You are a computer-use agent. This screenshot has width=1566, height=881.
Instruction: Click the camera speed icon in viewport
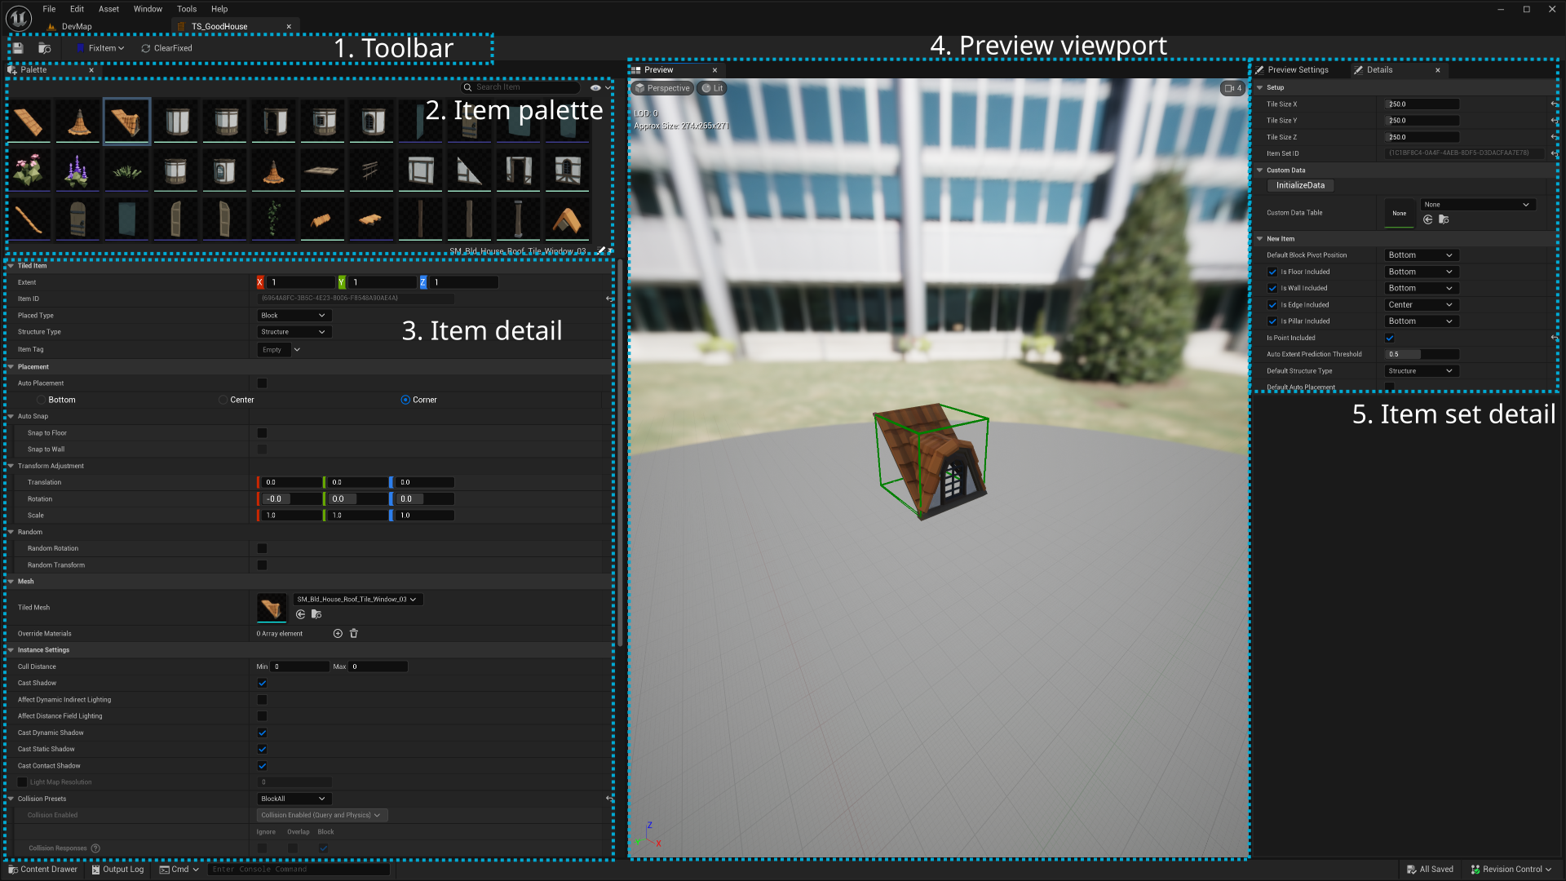pos(1232,88)
